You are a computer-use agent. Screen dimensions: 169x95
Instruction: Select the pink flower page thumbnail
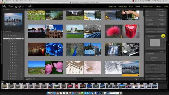coord(113,31)
